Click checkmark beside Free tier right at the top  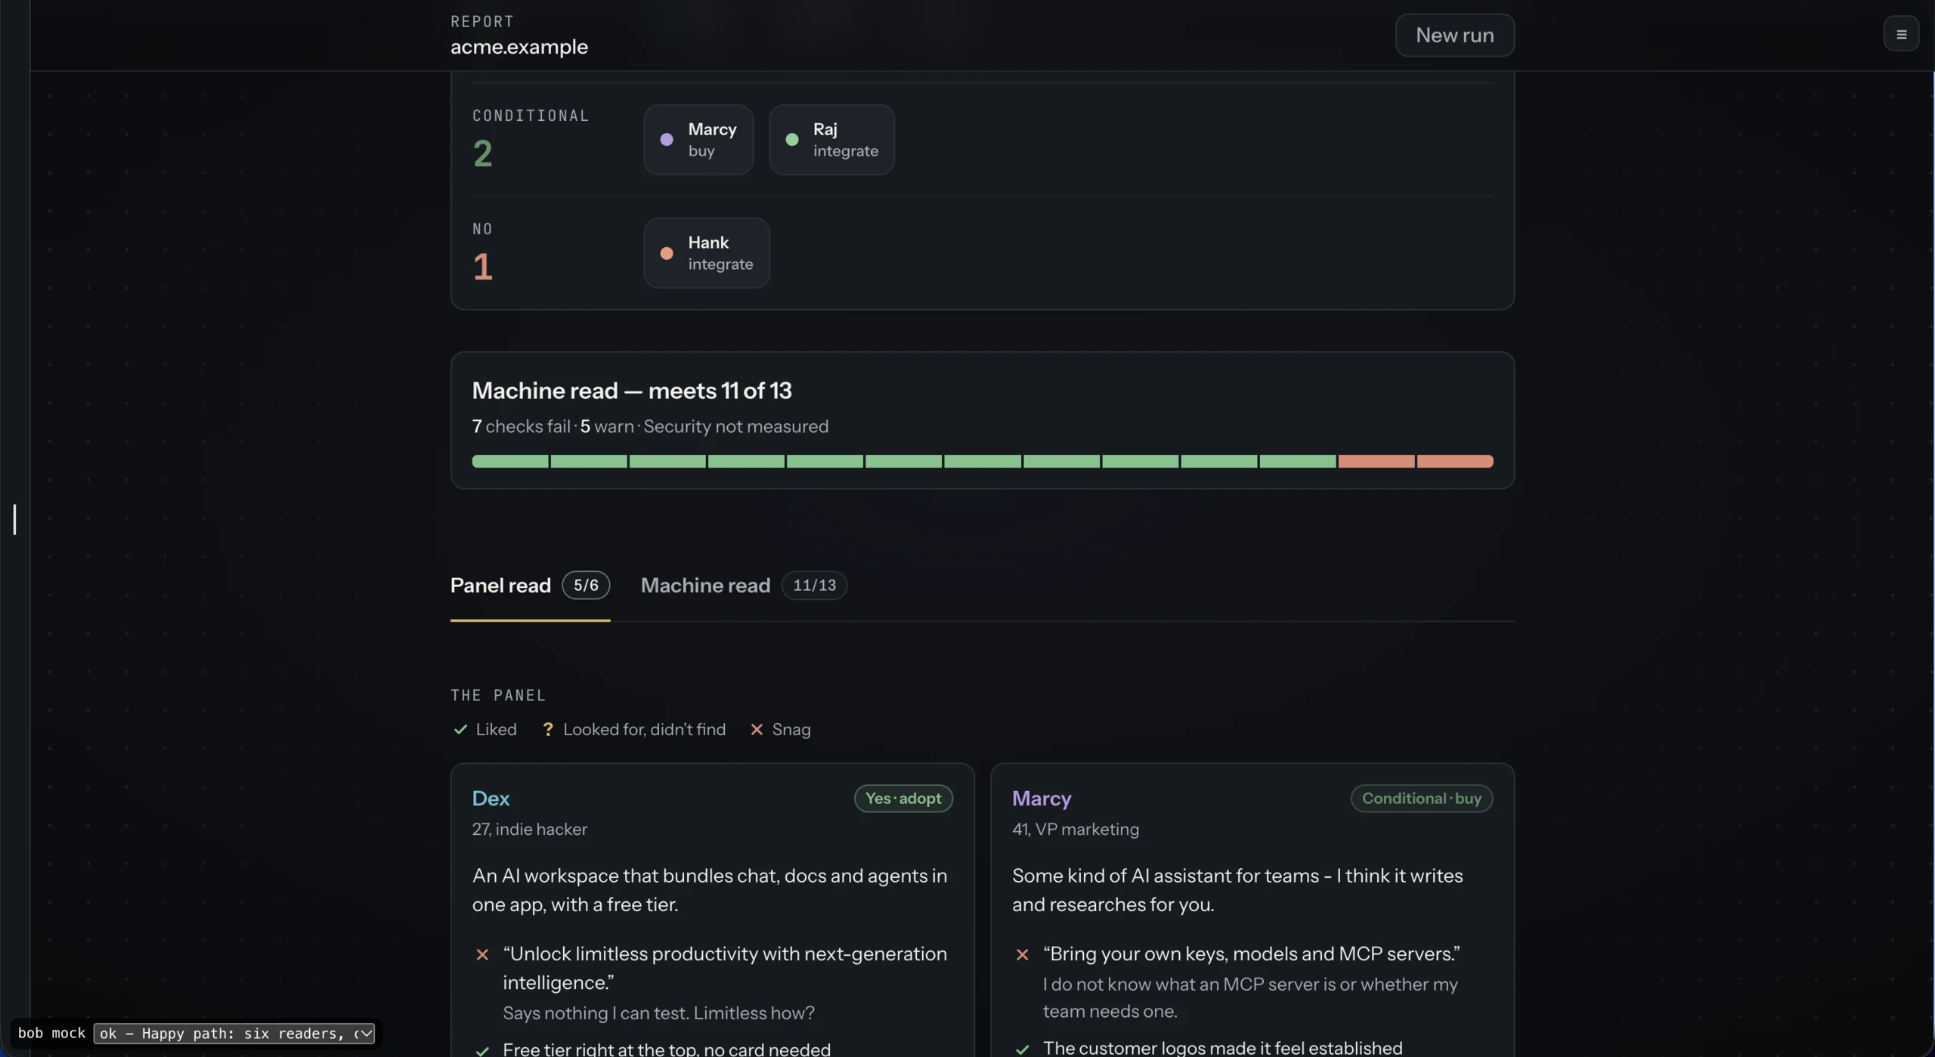pos(482,1050)
